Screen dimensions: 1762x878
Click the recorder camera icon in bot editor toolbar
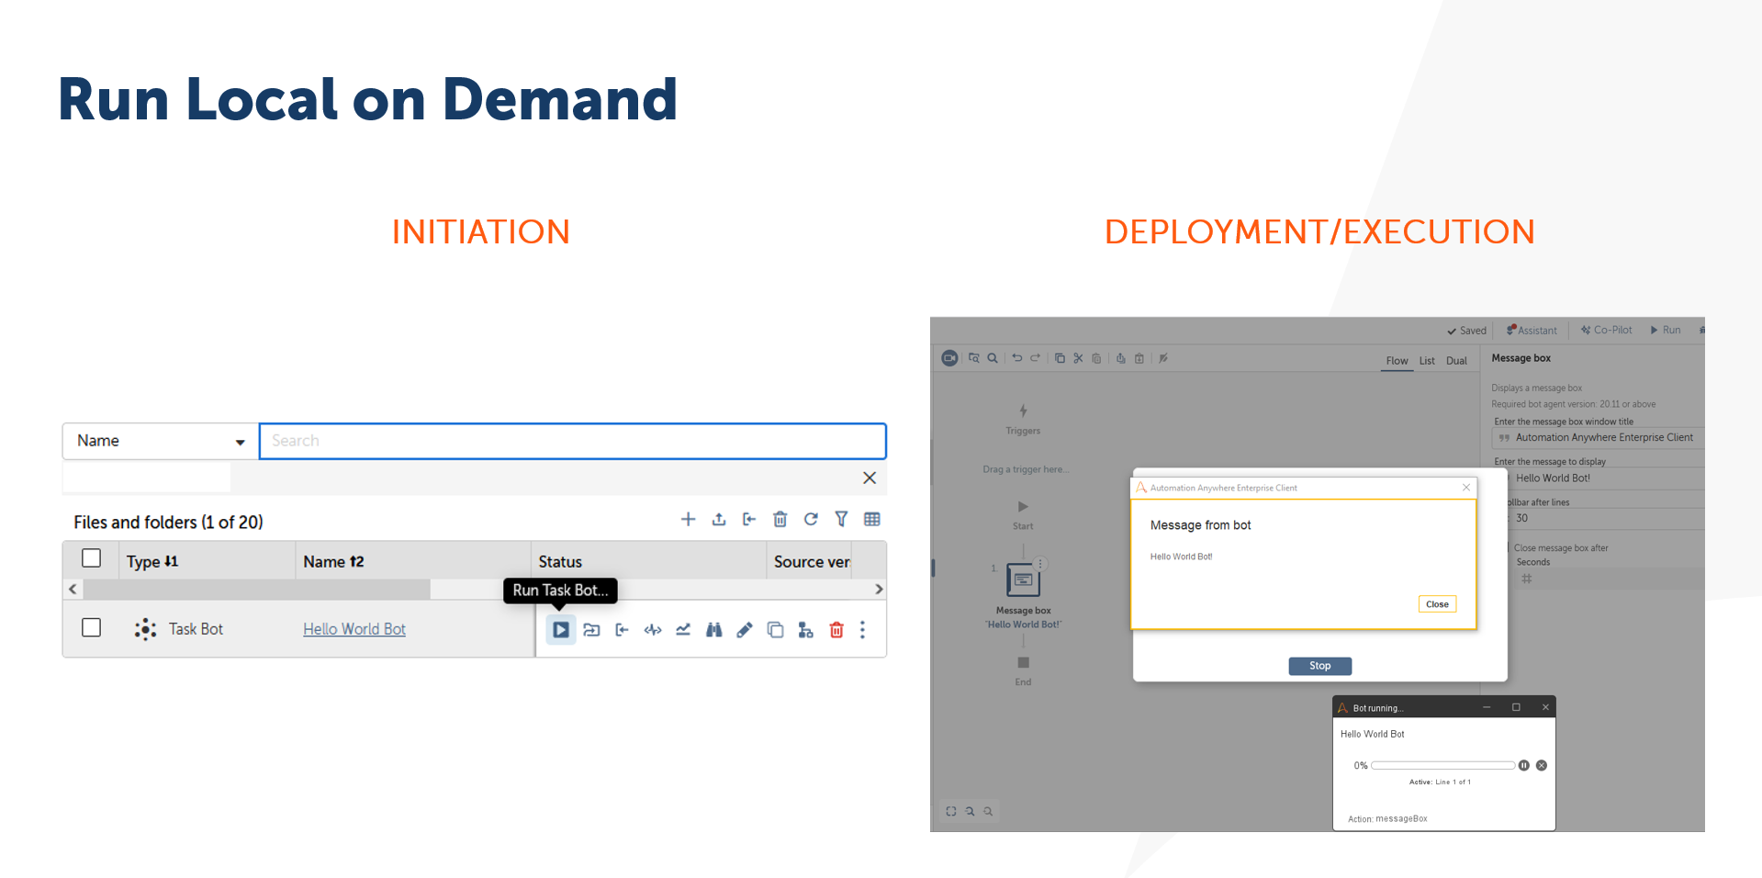tap(950, 358)
